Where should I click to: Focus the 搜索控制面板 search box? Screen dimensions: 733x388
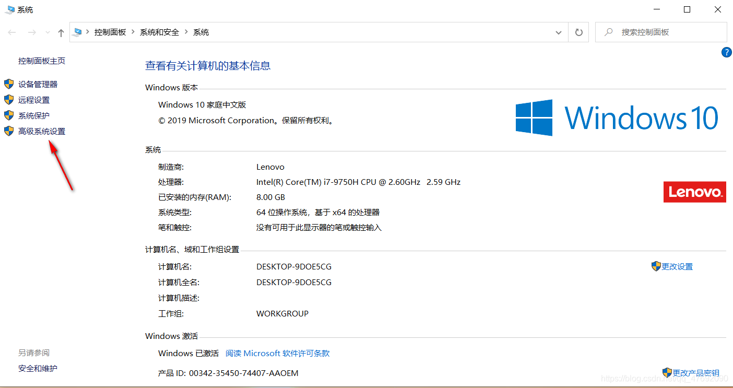(x=661, y=32)
